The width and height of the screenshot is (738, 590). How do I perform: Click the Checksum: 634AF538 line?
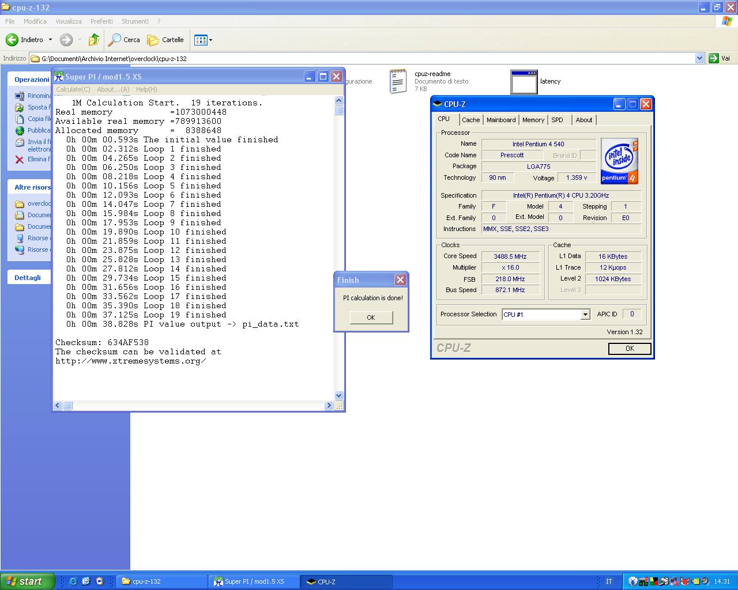click(x=102, y=342)
